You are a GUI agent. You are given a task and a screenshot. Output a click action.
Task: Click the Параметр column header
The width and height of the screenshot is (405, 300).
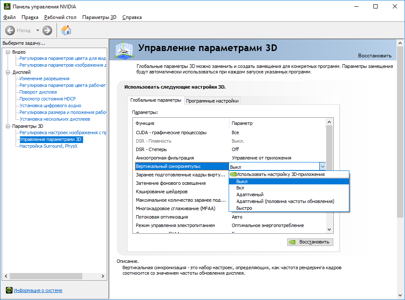278,123
